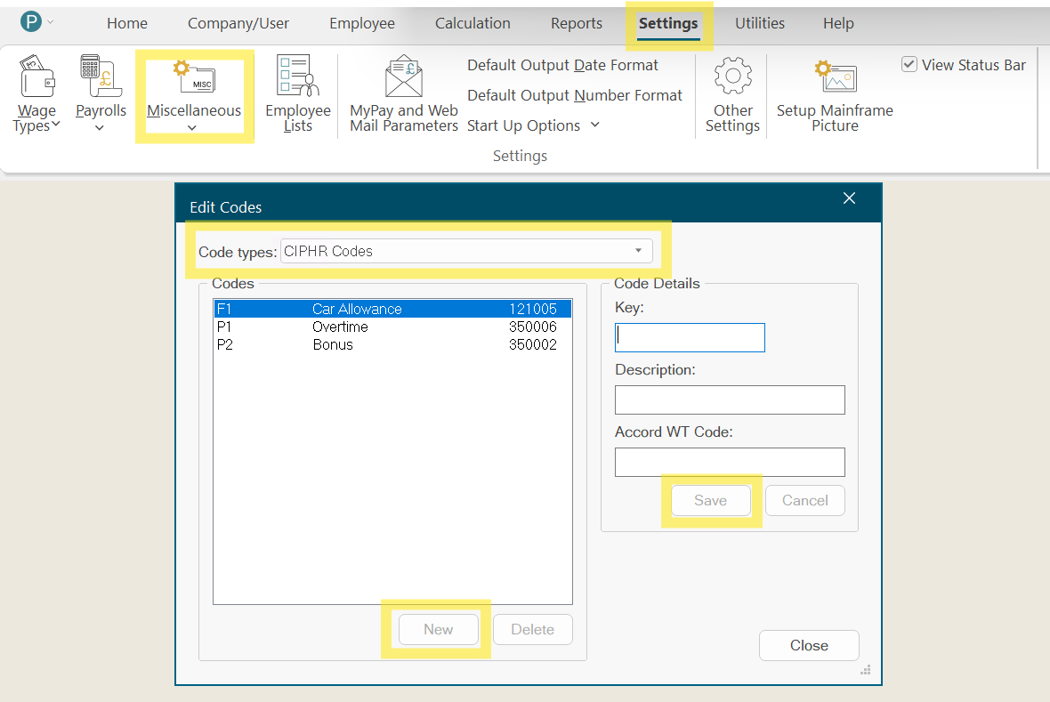Open the Code types combo box
The height and width of the screenshot is (702, 1050).
pyautogui.click(x=466, y=251)
